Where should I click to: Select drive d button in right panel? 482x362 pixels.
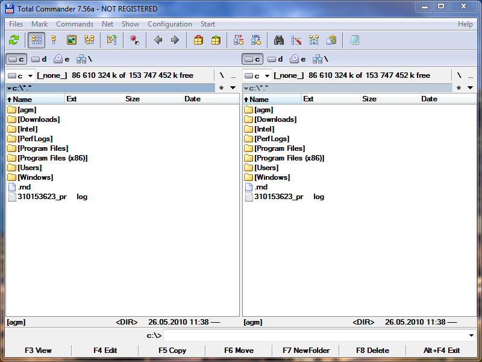click(275, 59)
